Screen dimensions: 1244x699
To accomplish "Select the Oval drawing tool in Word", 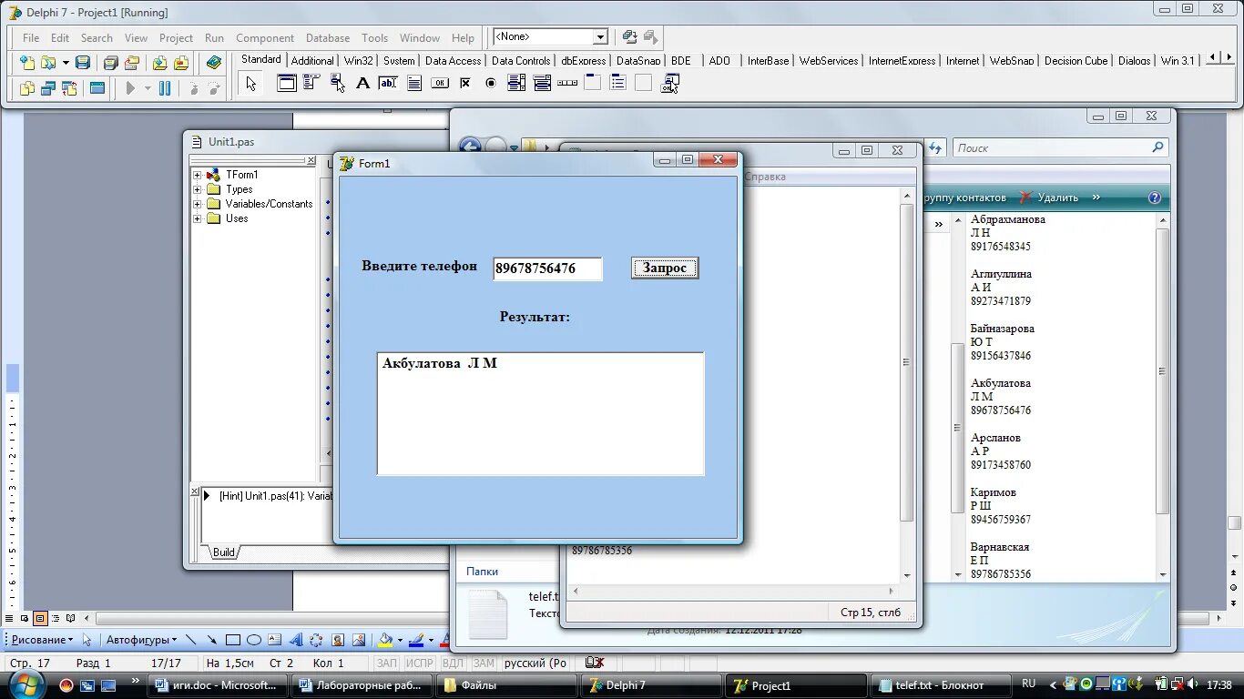I will (x=254, y=641).
